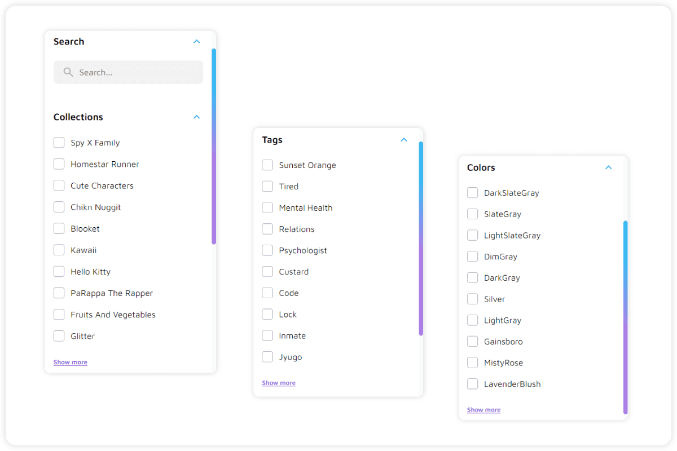Image resolution: width=677 pixels, height=451 pixels.
Task: Check the DarkSlateGray color checkbox
Action: [x=473, y=193]
